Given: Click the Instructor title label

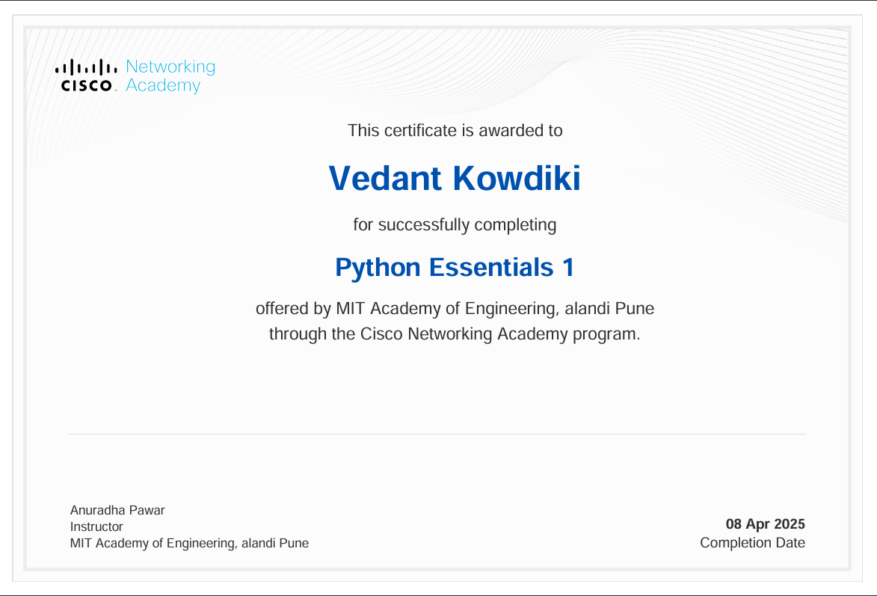Looking at the screenshot, I should tap(96, 526).
